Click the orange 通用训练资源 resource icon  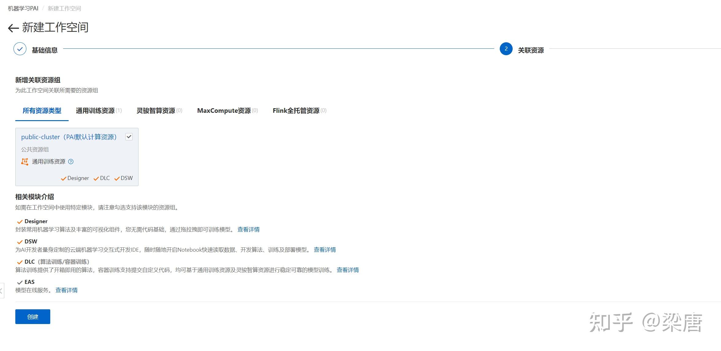click(x=25, y=162)
